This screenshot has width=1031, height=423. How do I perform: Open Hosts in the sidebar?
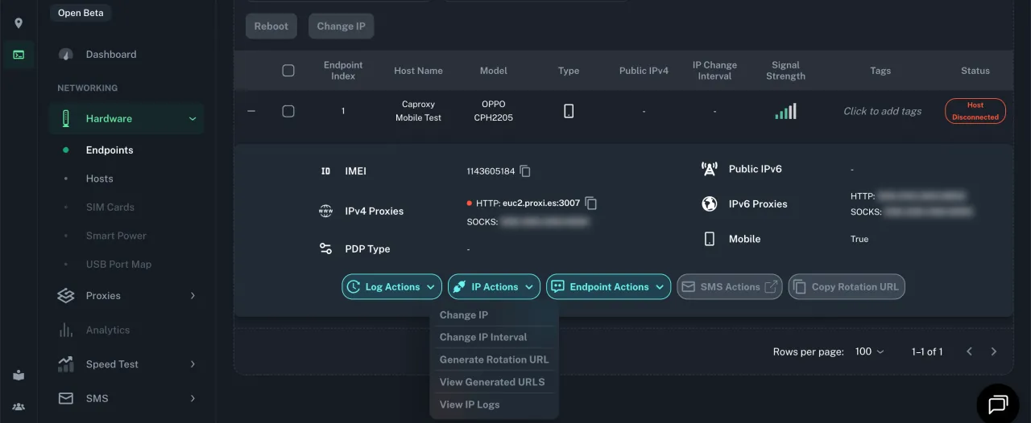pos(99,179)
